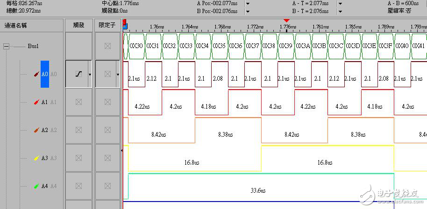Open the A0 qualifier dropdown arrow
The height and width of the screenshot is (209, 427).
[x=118, y=74]
